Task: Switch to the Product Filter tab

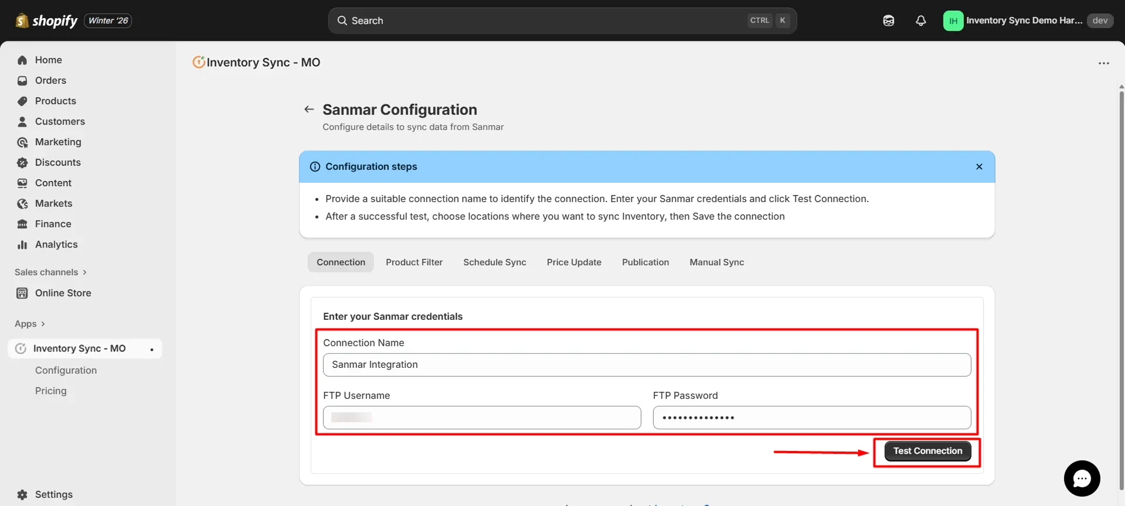Action: tap(414, 262)
